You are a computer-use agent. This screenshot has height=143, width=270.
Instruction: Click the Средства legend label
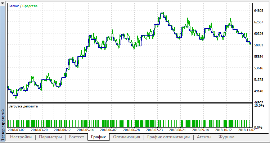click(30, 6)
